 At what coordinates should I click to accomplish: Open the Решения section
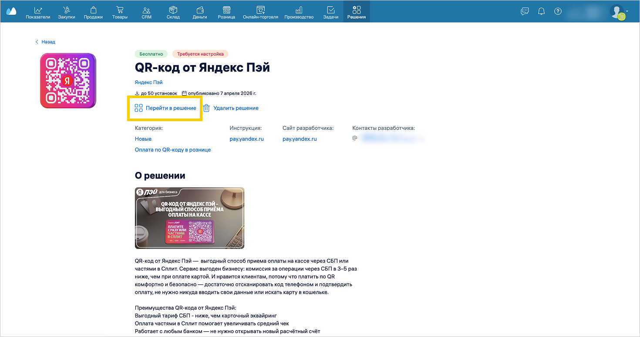click(357, 12)
